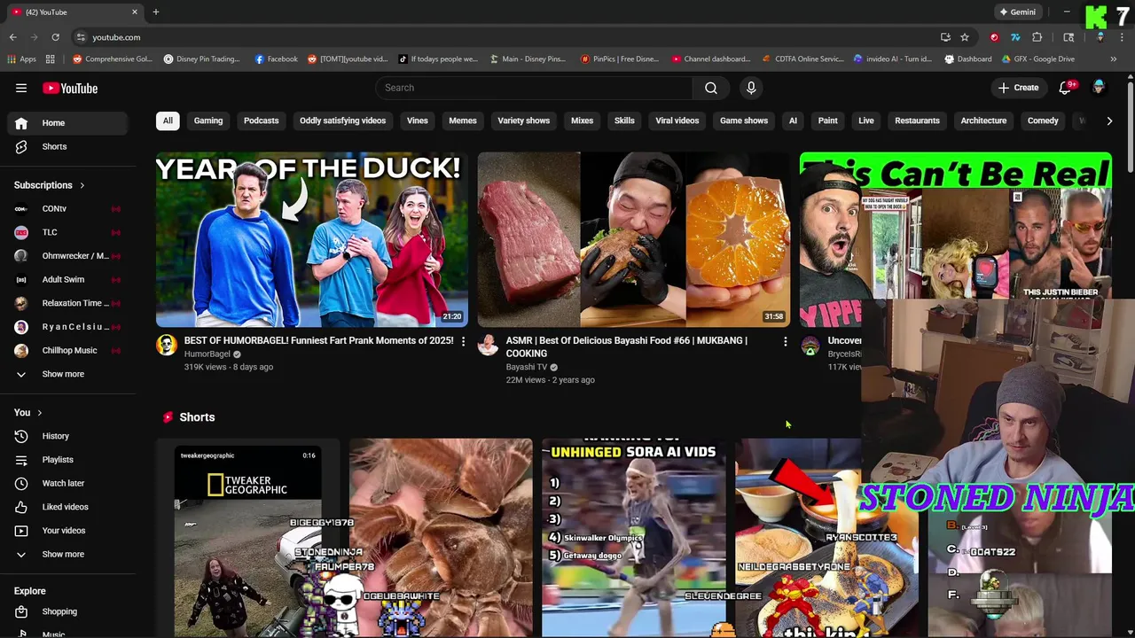This screenshot has width=1135, height=638.
Task: Open BEST OF HUMORBAGEL video title
Action: 318,340
